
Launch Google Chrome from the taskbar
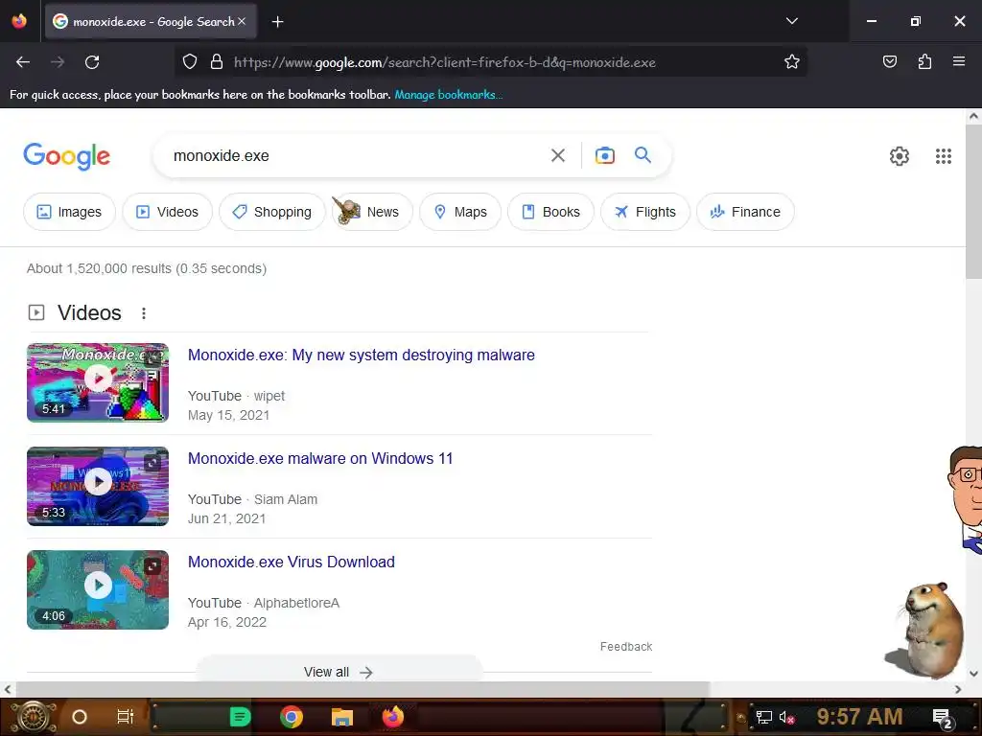tap(292, 717)
